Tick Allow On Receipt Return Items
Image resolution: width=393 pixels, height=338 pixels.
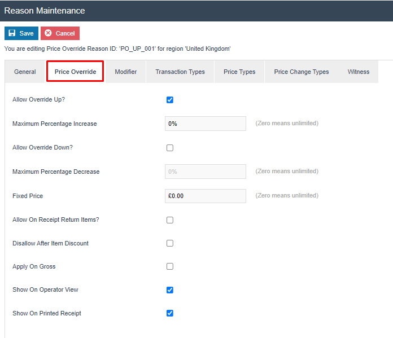click(x=170, y=220)
